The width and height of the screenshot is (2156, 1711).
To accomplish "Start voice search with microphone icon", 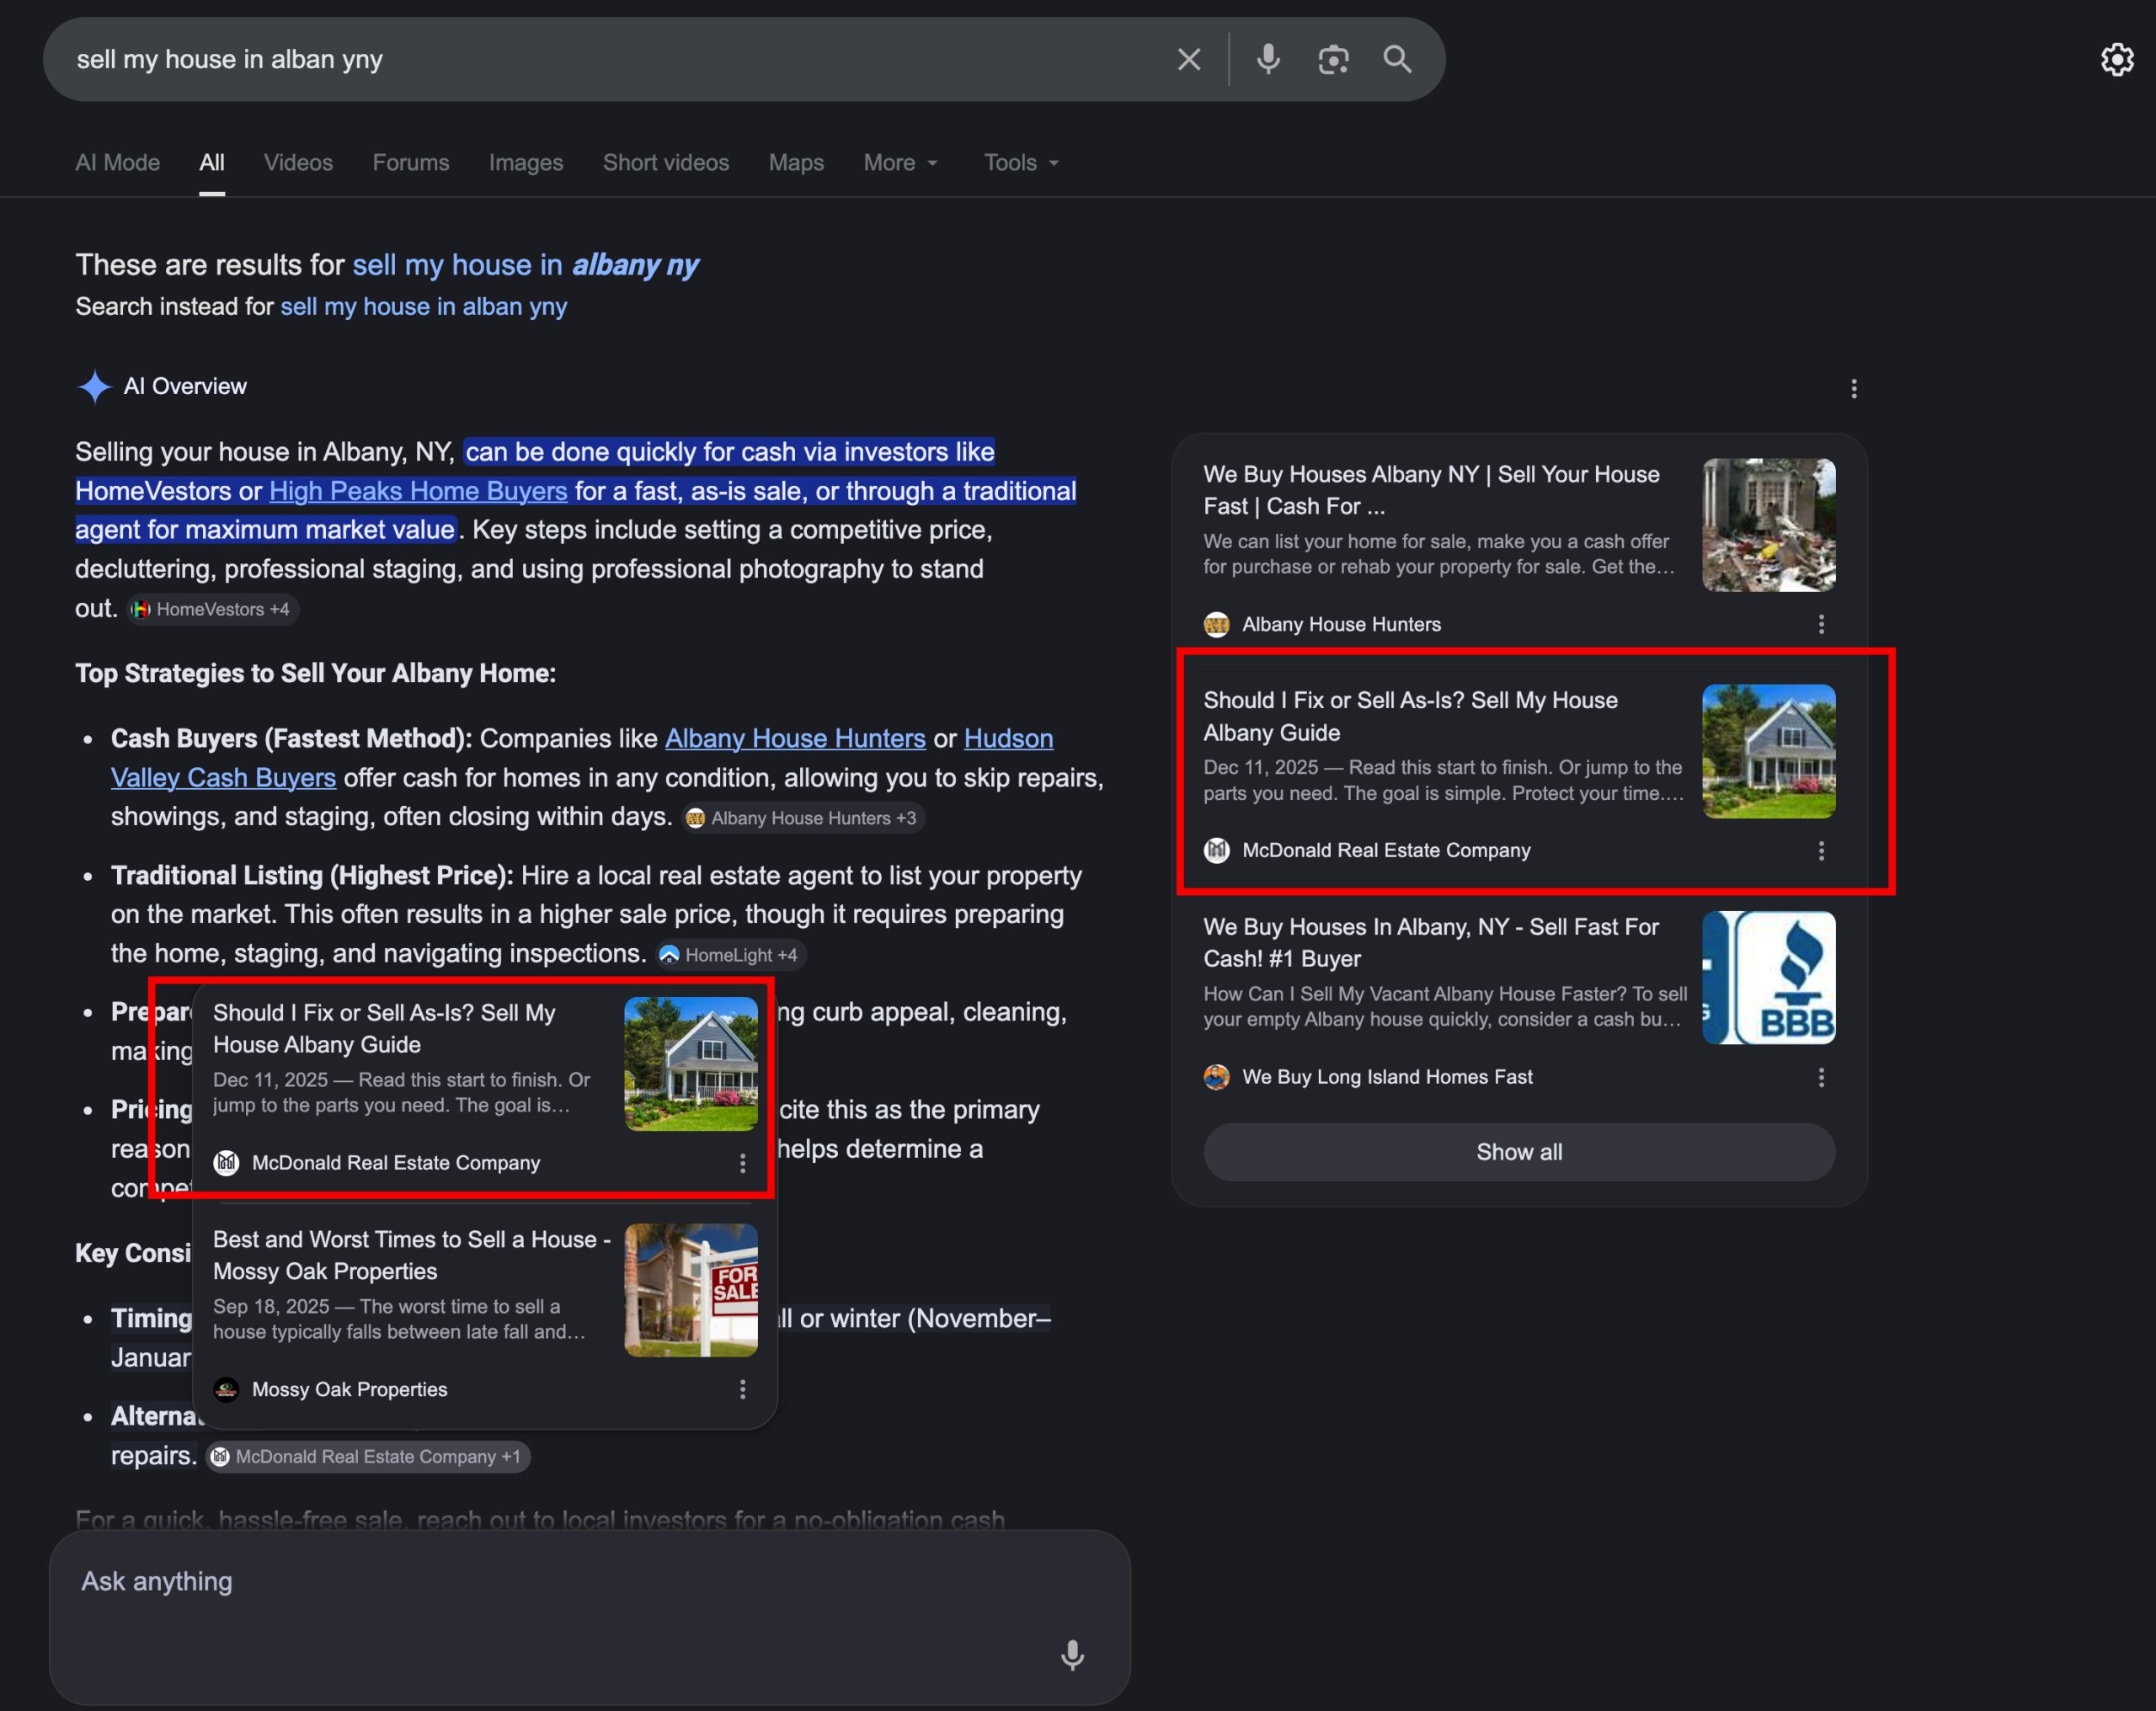I will 1268,60.
